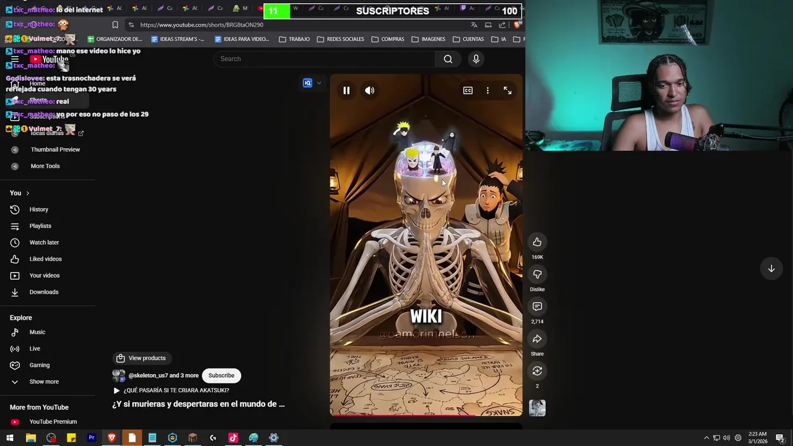Open the TRABAJO bookmarks folder

(x=294, y=39)
